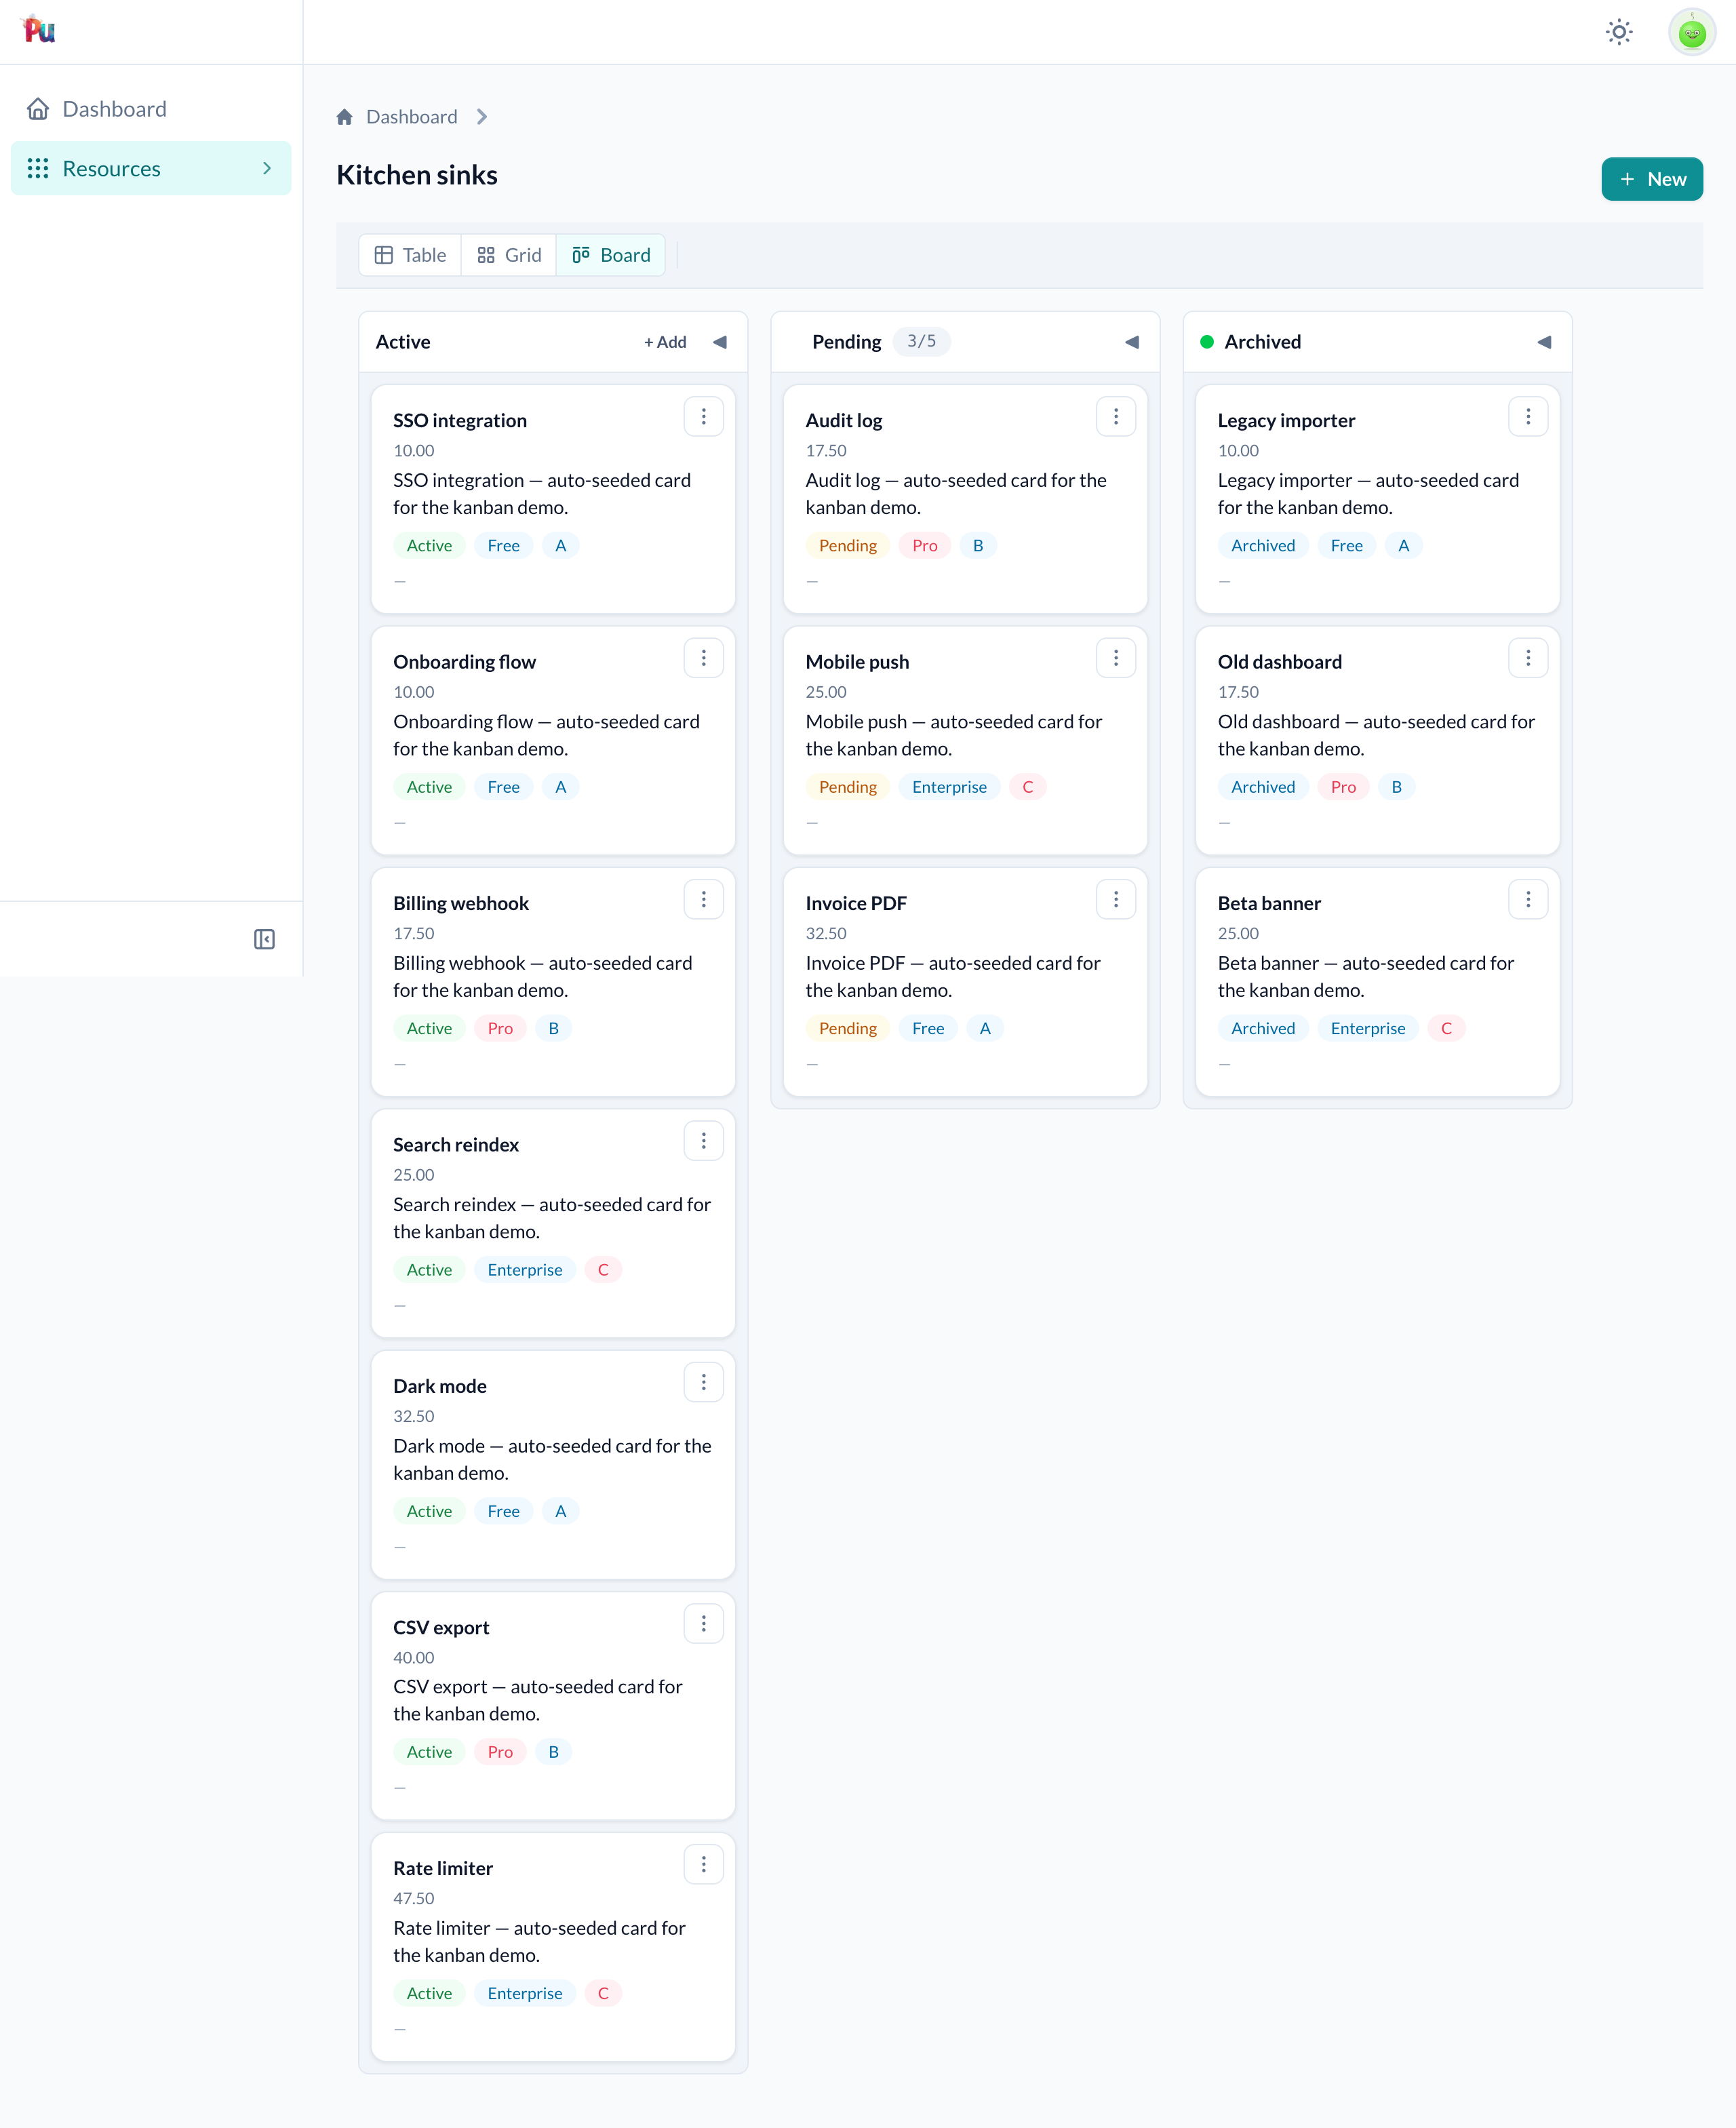Open Billing webhook card menu
Screen dimensions: 1736x2128
click(x=703, y=900)
